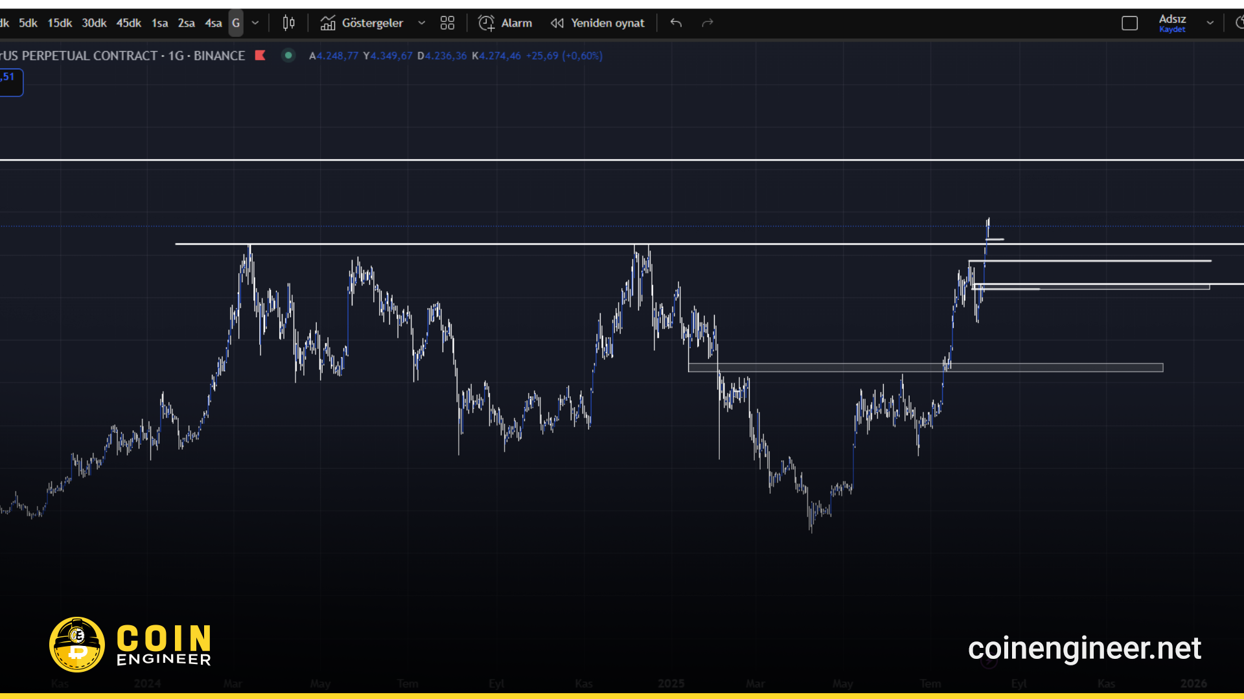Save the layout via Kaydet link

coord(1173,30)
